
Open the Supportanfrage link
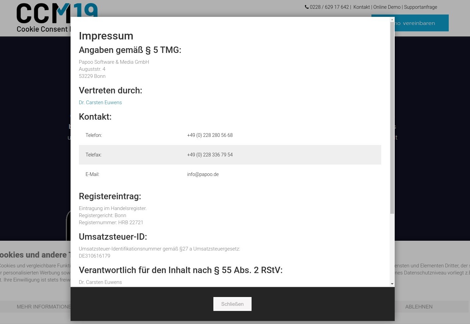(x=420, y=7)
